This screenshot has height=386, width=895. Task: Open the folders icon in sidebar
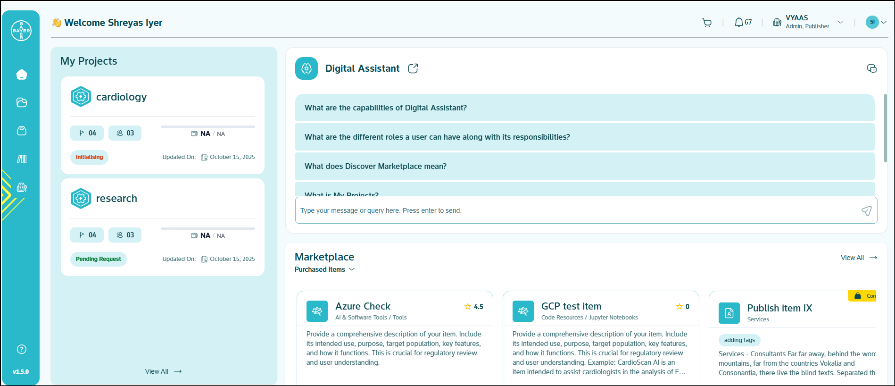pos(22,102)
